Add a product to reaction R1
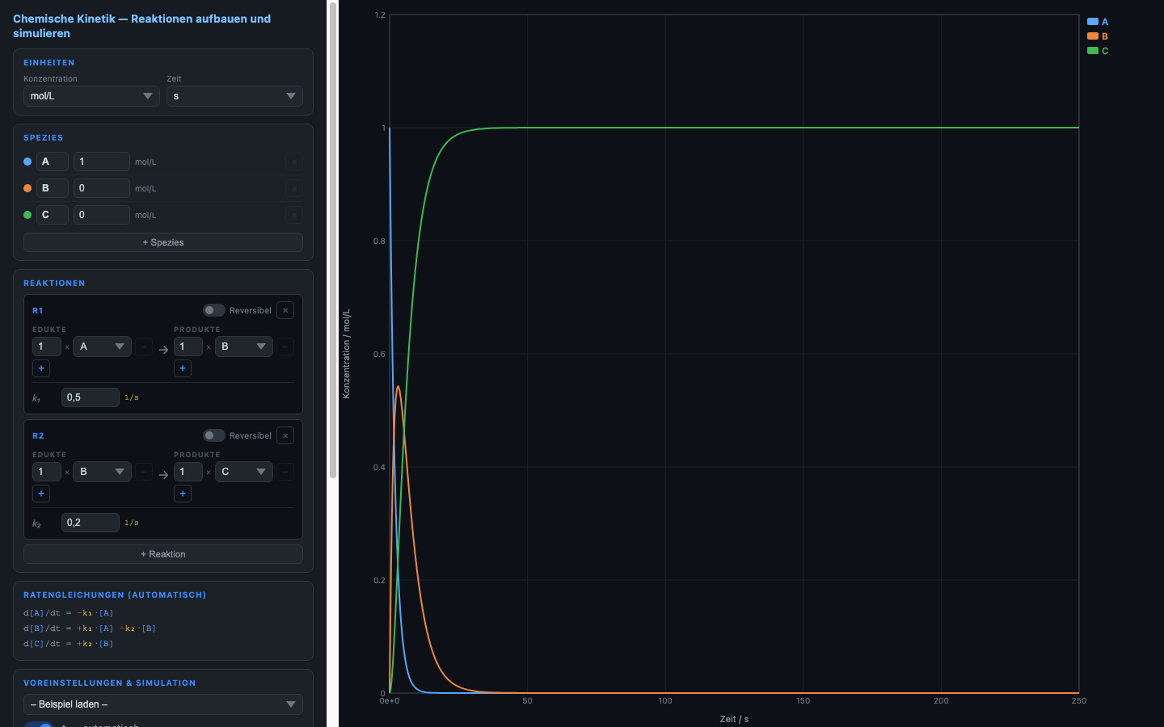The width and height of the screenshot is (1164, 727). (x=183, y=368)
